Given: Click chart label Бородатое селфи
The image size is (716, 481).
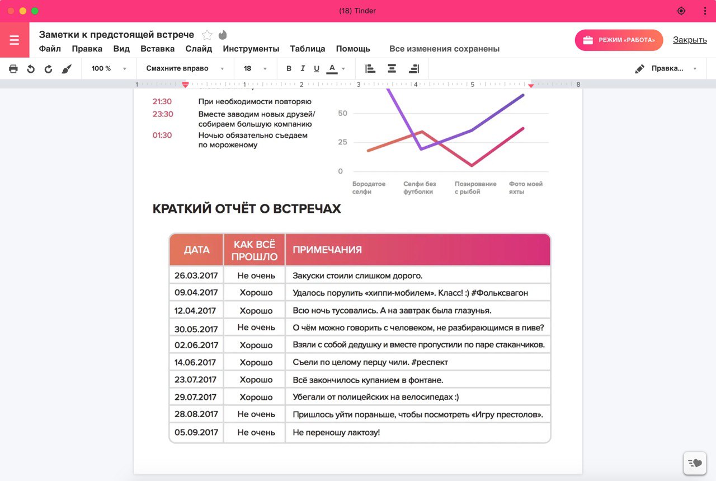Looking at the screenshot, I should point(369,188).
